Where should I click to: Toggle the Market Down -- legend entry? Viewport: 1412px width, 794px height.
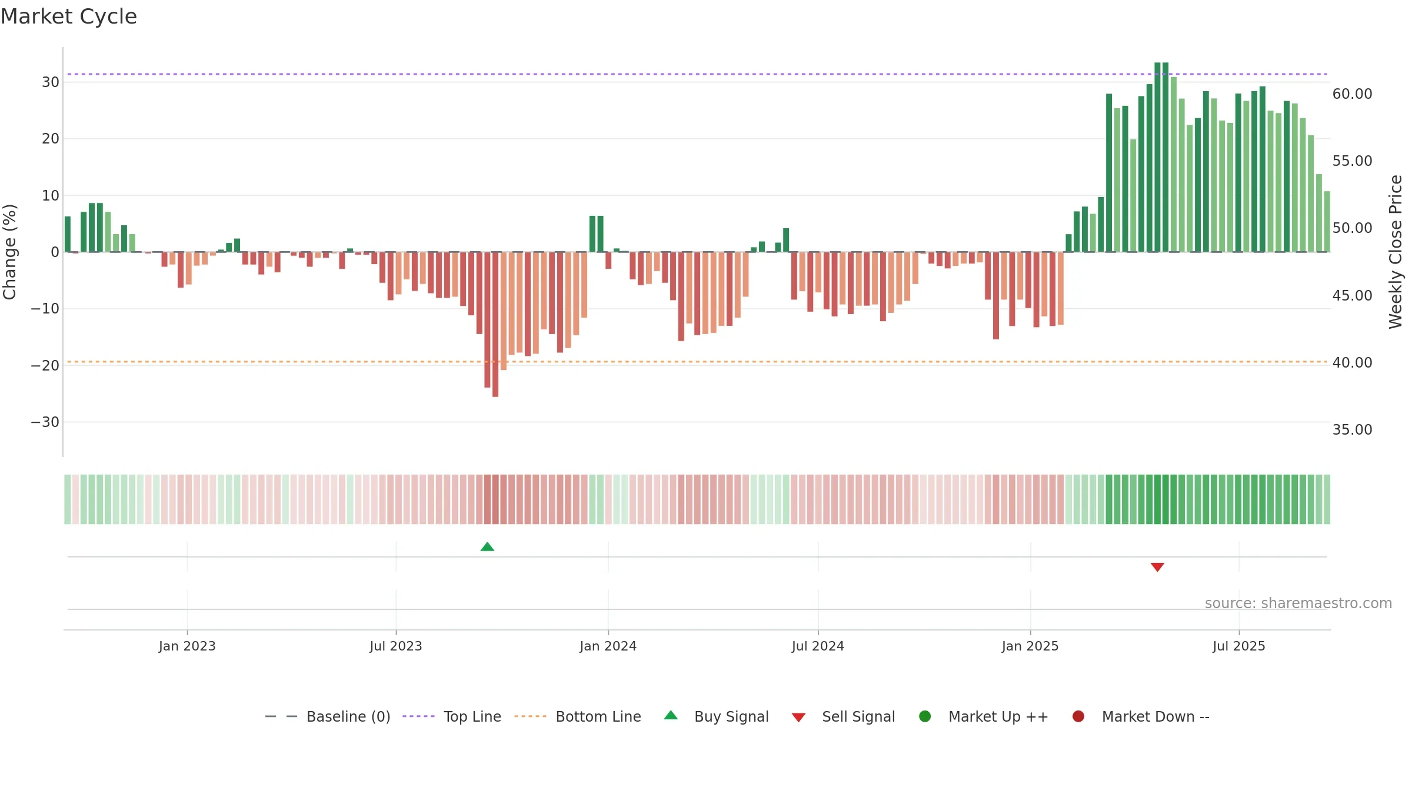point(1141,716)
